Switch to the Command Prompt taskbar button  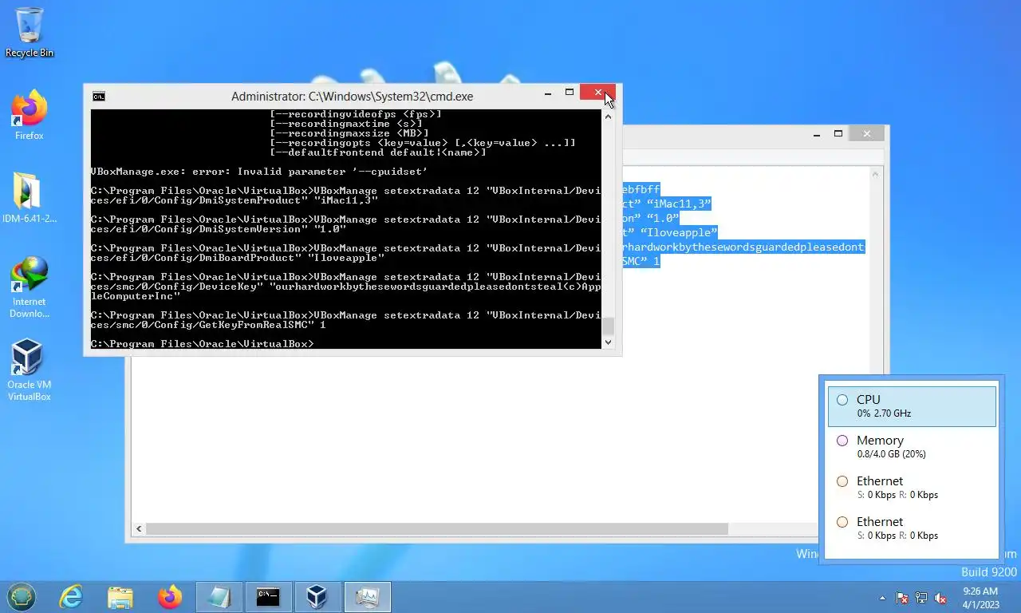point(269,597)
